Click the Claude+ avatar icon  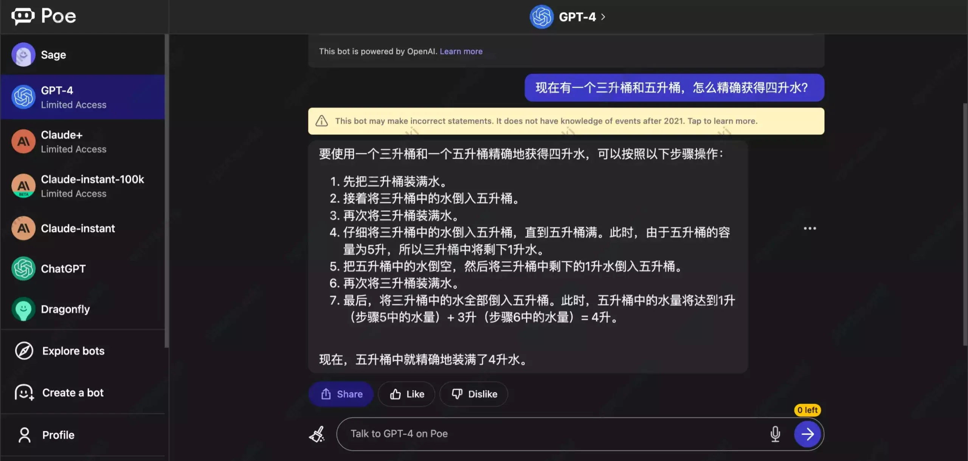coord(23,141)
